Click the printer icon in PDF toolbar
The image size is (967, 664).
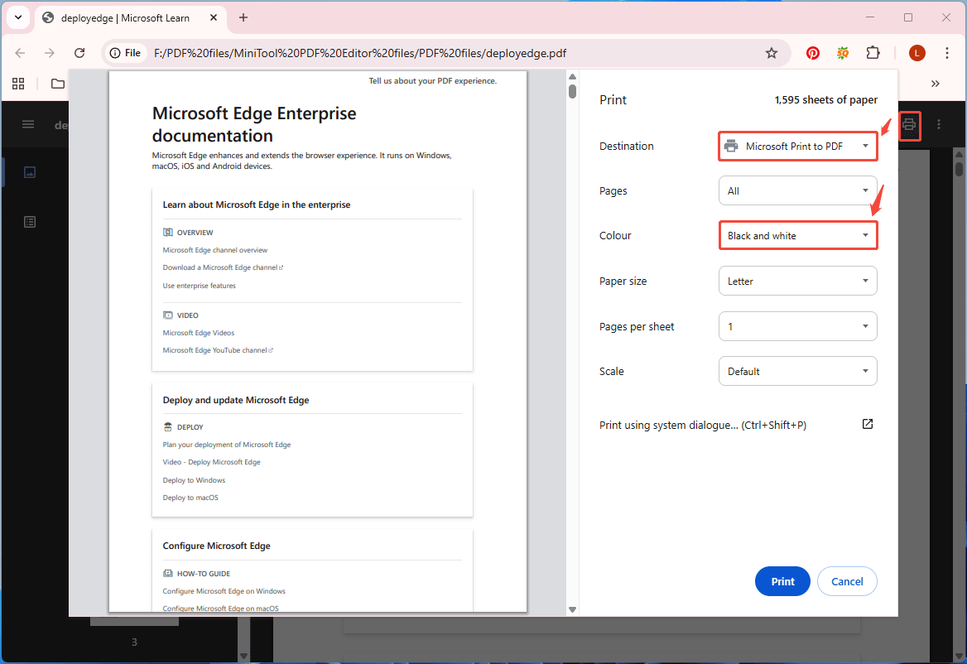[x=909, y=125]
